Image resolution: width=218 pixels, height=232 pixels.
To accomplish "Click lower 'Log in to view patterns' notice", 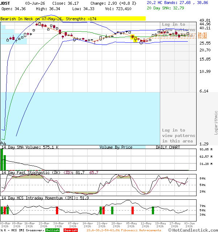I will tap(178, 136).
